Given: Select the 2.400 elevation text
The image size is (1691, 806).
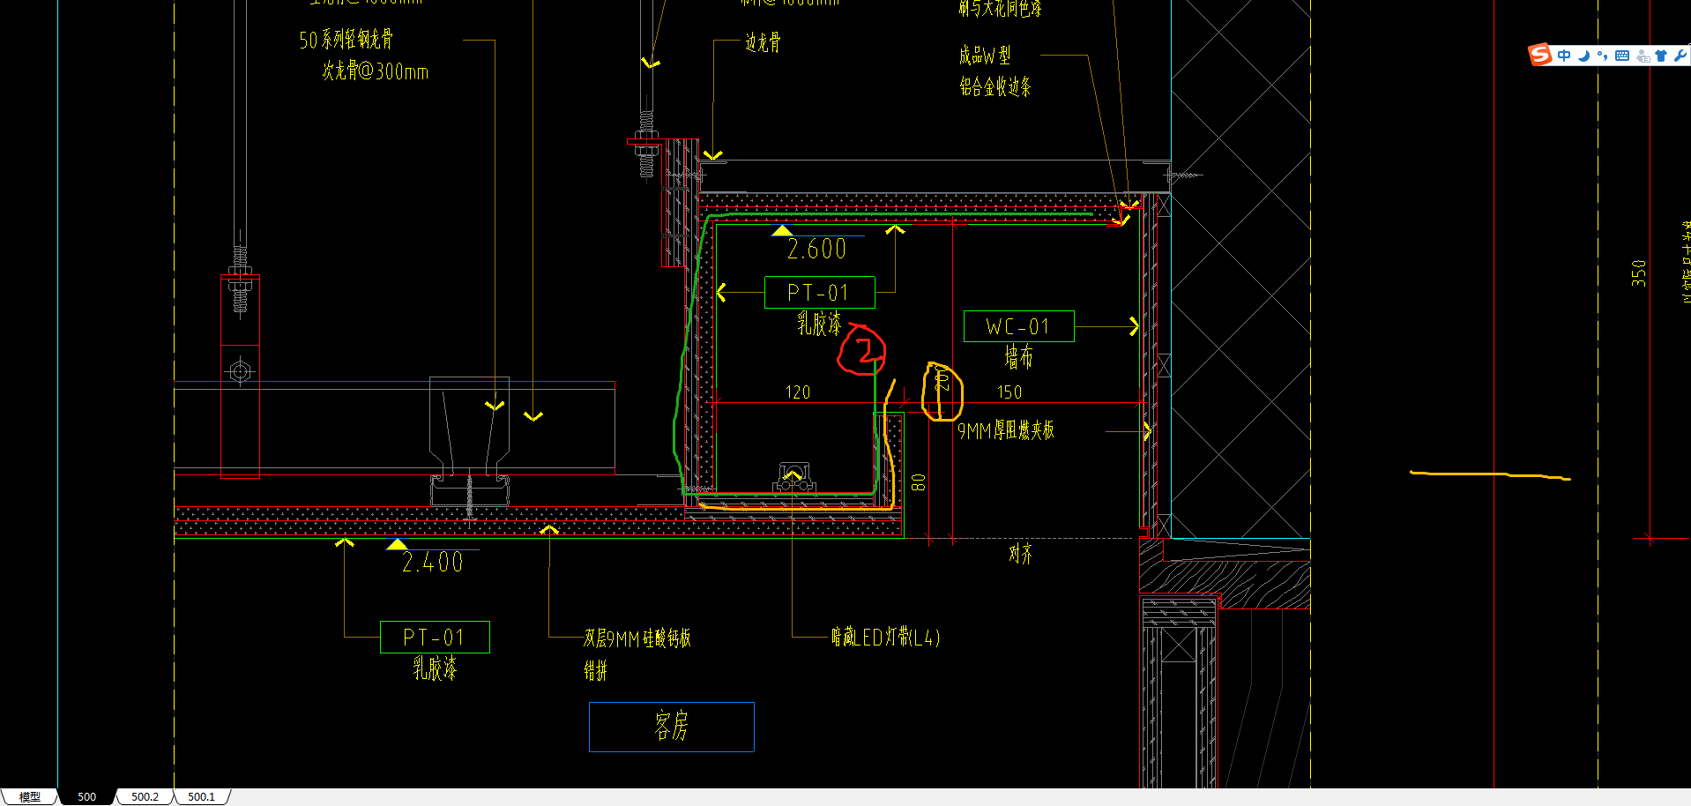Looking at the screenshot, I should point(433,563).
